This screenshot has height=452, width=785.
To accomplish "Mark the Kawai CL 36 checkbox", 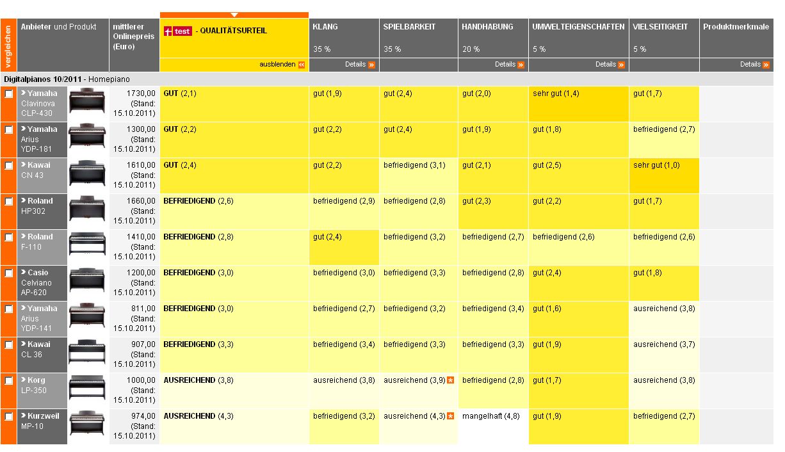I will point(8,345).
